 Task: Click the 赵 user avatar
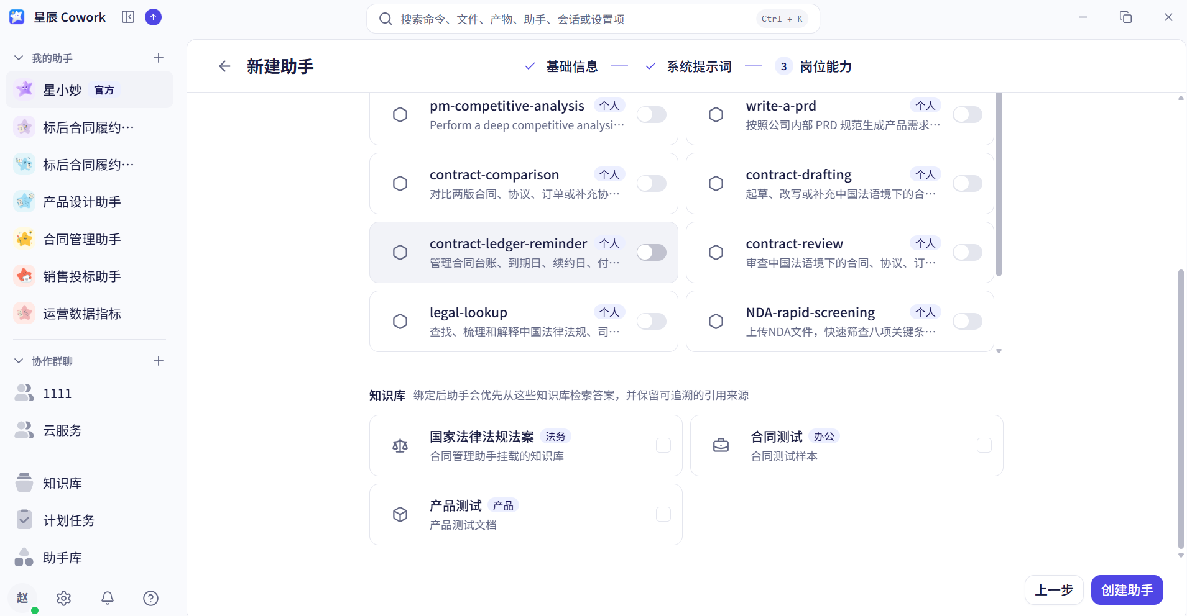coord(23,598)
